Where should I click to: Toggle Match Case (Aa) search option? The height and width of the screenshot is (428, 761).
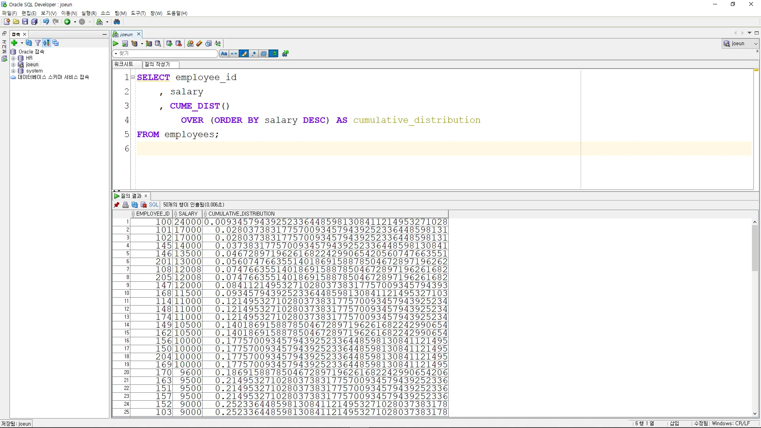pos(224,53)
